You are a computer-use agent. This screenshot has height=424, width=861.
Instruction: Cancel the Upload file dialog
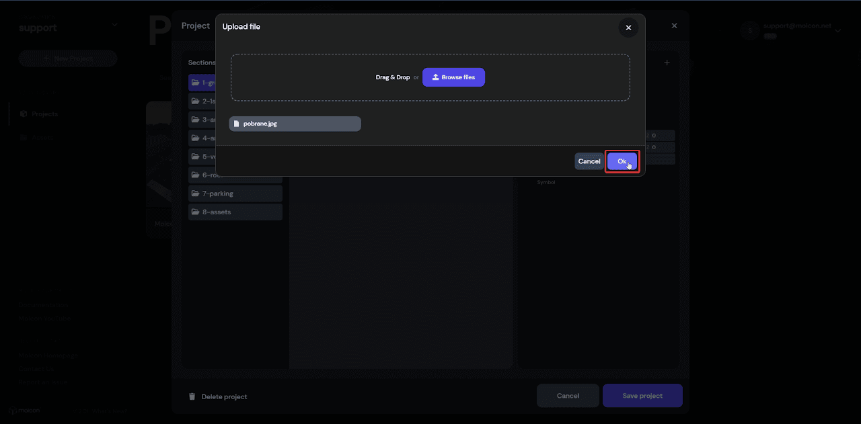[x=589, y=161]
